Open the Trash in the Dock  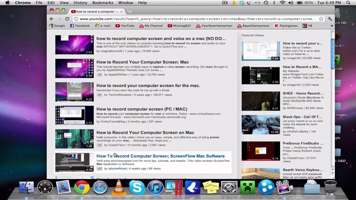330,187
